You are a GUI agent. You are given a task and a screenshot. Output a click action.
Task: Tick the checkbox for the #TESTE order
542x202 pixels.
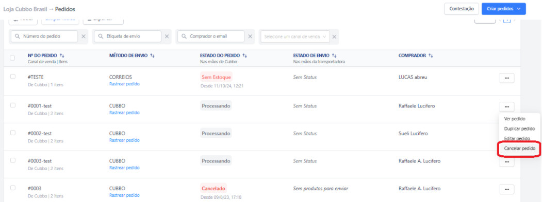[13, 77]
